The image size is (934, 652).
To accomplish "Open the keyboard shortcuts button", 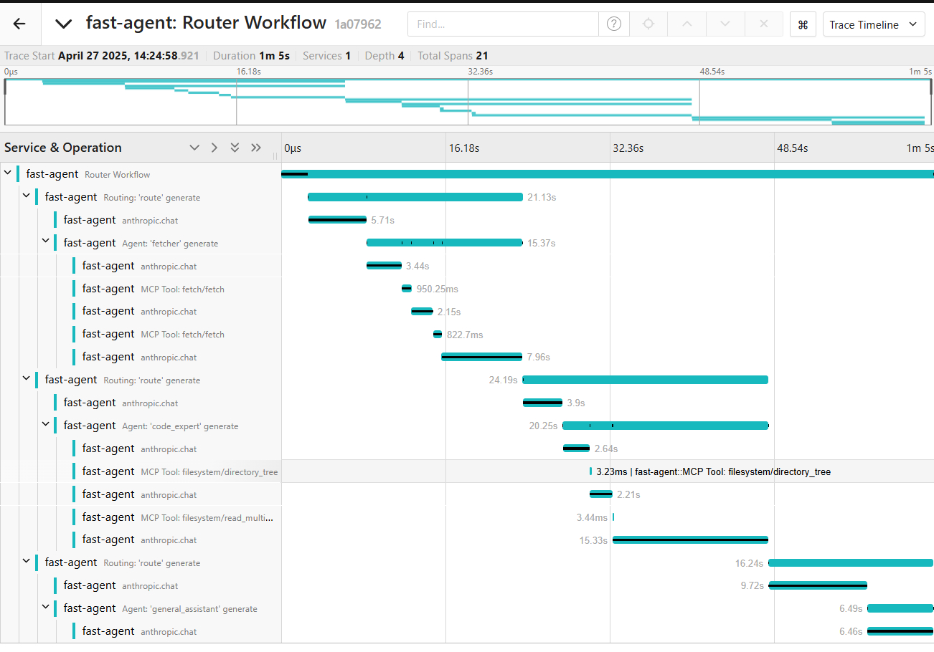I will click(x=803, y=24).
